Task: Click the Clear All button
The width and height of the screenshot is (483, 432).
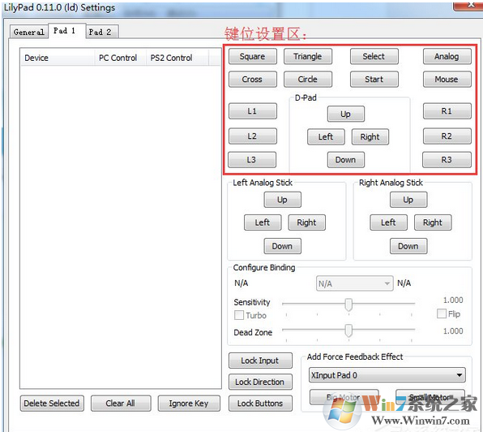Action: click(x=121, y=404)
